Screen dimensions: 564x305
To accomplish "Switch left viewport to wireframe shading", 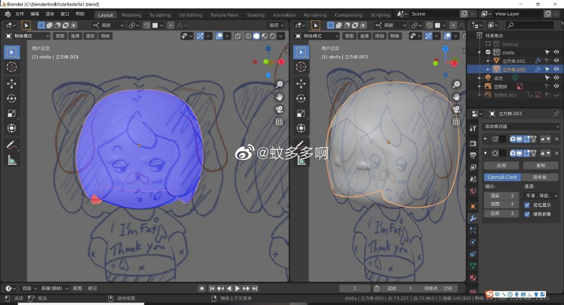I will click(x=248, y=36).
